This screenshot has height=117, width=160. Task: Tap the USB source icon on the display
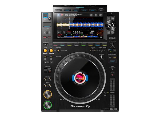(x=58, y=15)
